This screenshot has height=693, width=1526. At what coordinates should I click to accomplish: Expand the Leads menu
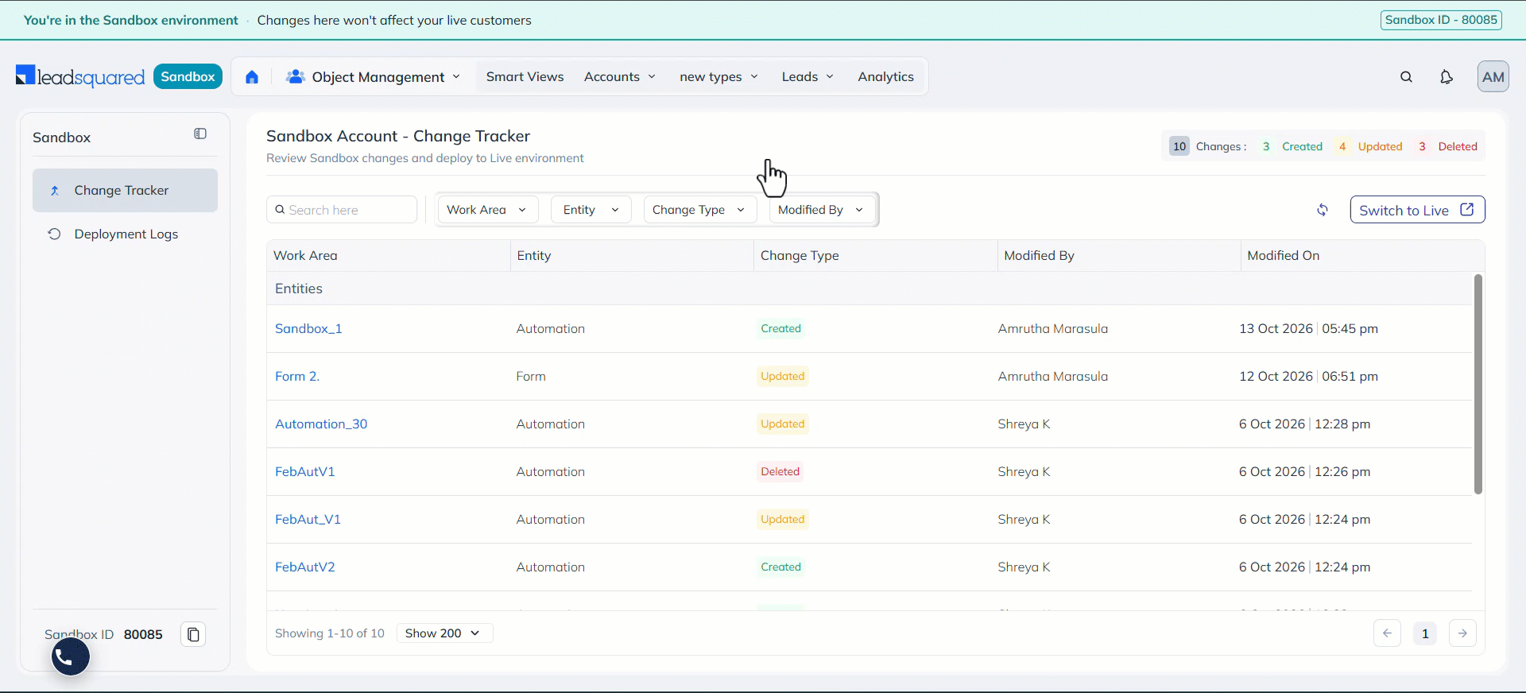[x=808, y=77]
